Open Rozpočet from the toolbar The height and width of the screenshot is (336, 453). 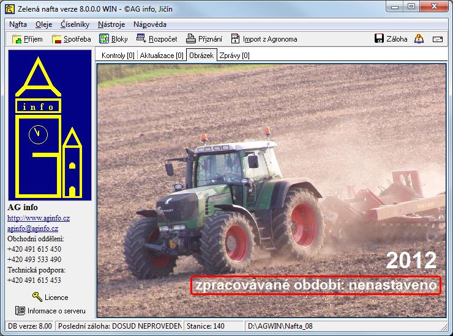click(x=157, y=39)
